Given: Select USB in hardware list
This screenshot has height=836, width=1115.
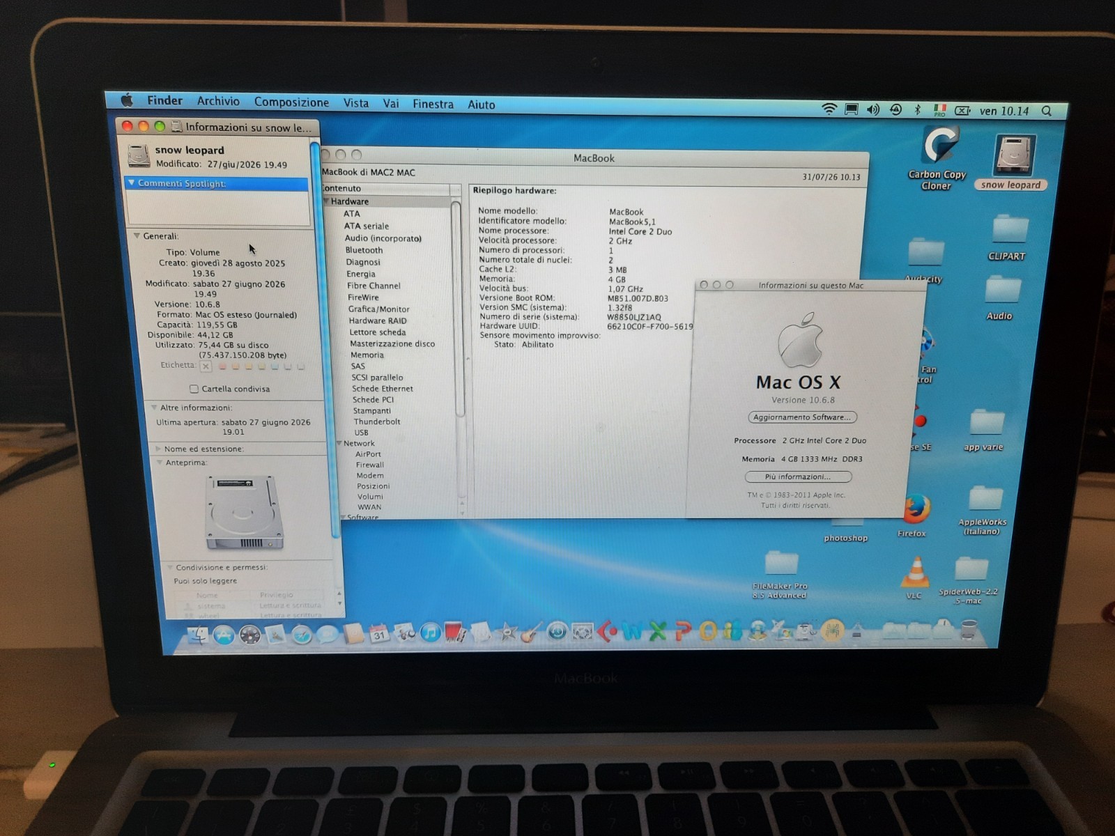Looking at the screenshot, I should (x=361, y=432).
